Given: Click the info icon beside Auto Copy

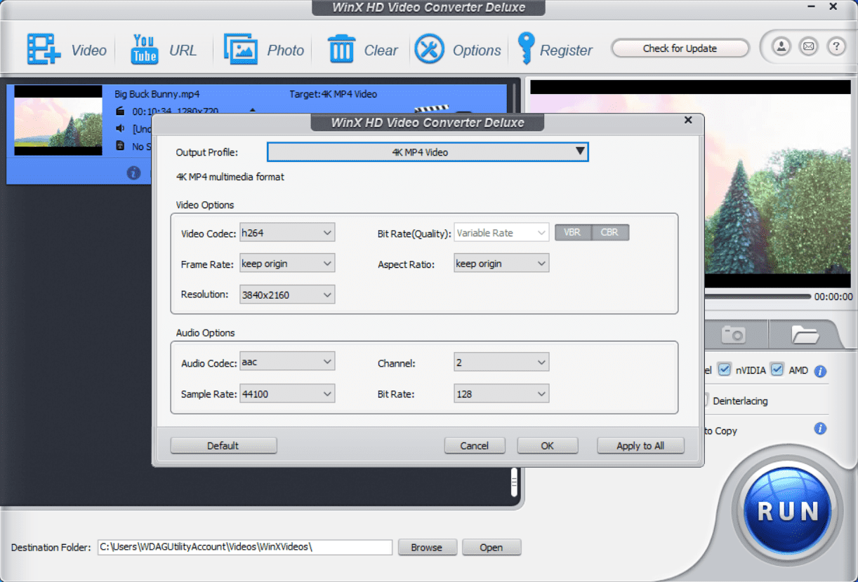Looking at the screenshot, I should 820,428.
